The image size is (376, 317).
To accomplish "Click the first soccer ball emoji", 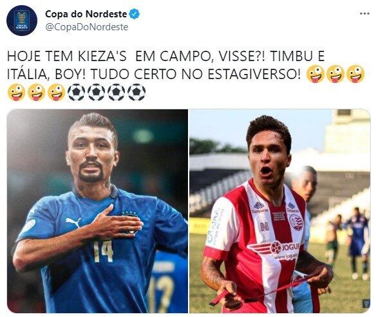I will coord(76,92).
